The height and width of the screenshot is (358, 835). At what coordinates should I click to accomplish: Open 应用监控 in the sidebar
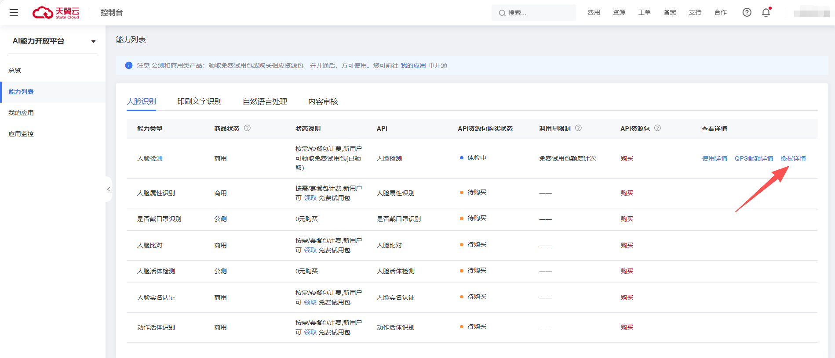[x=21, y=134]
